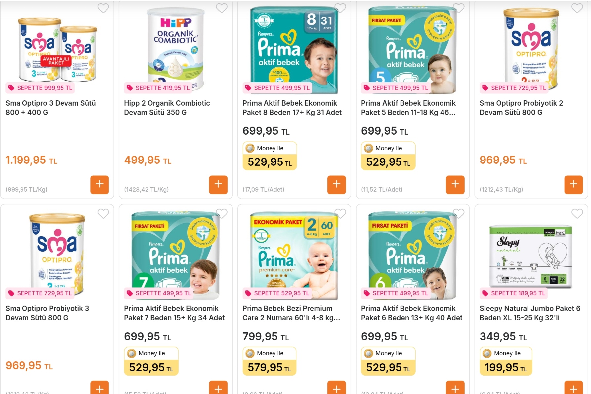Favorite the Hipp 2 Organik Combiotic product

(x=222, y=8)
